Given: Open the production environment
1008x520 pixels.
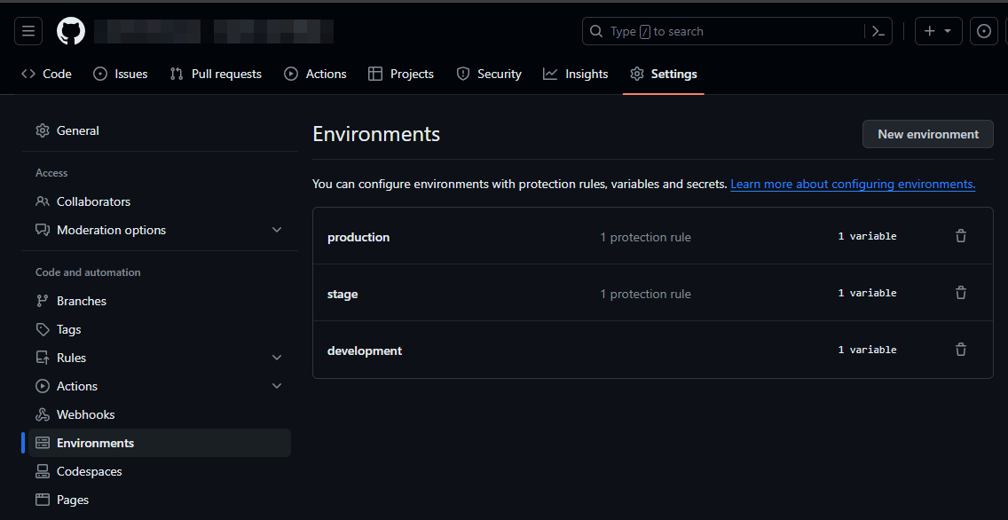Looking at the screenshot, I should click(x=358, y=237).
